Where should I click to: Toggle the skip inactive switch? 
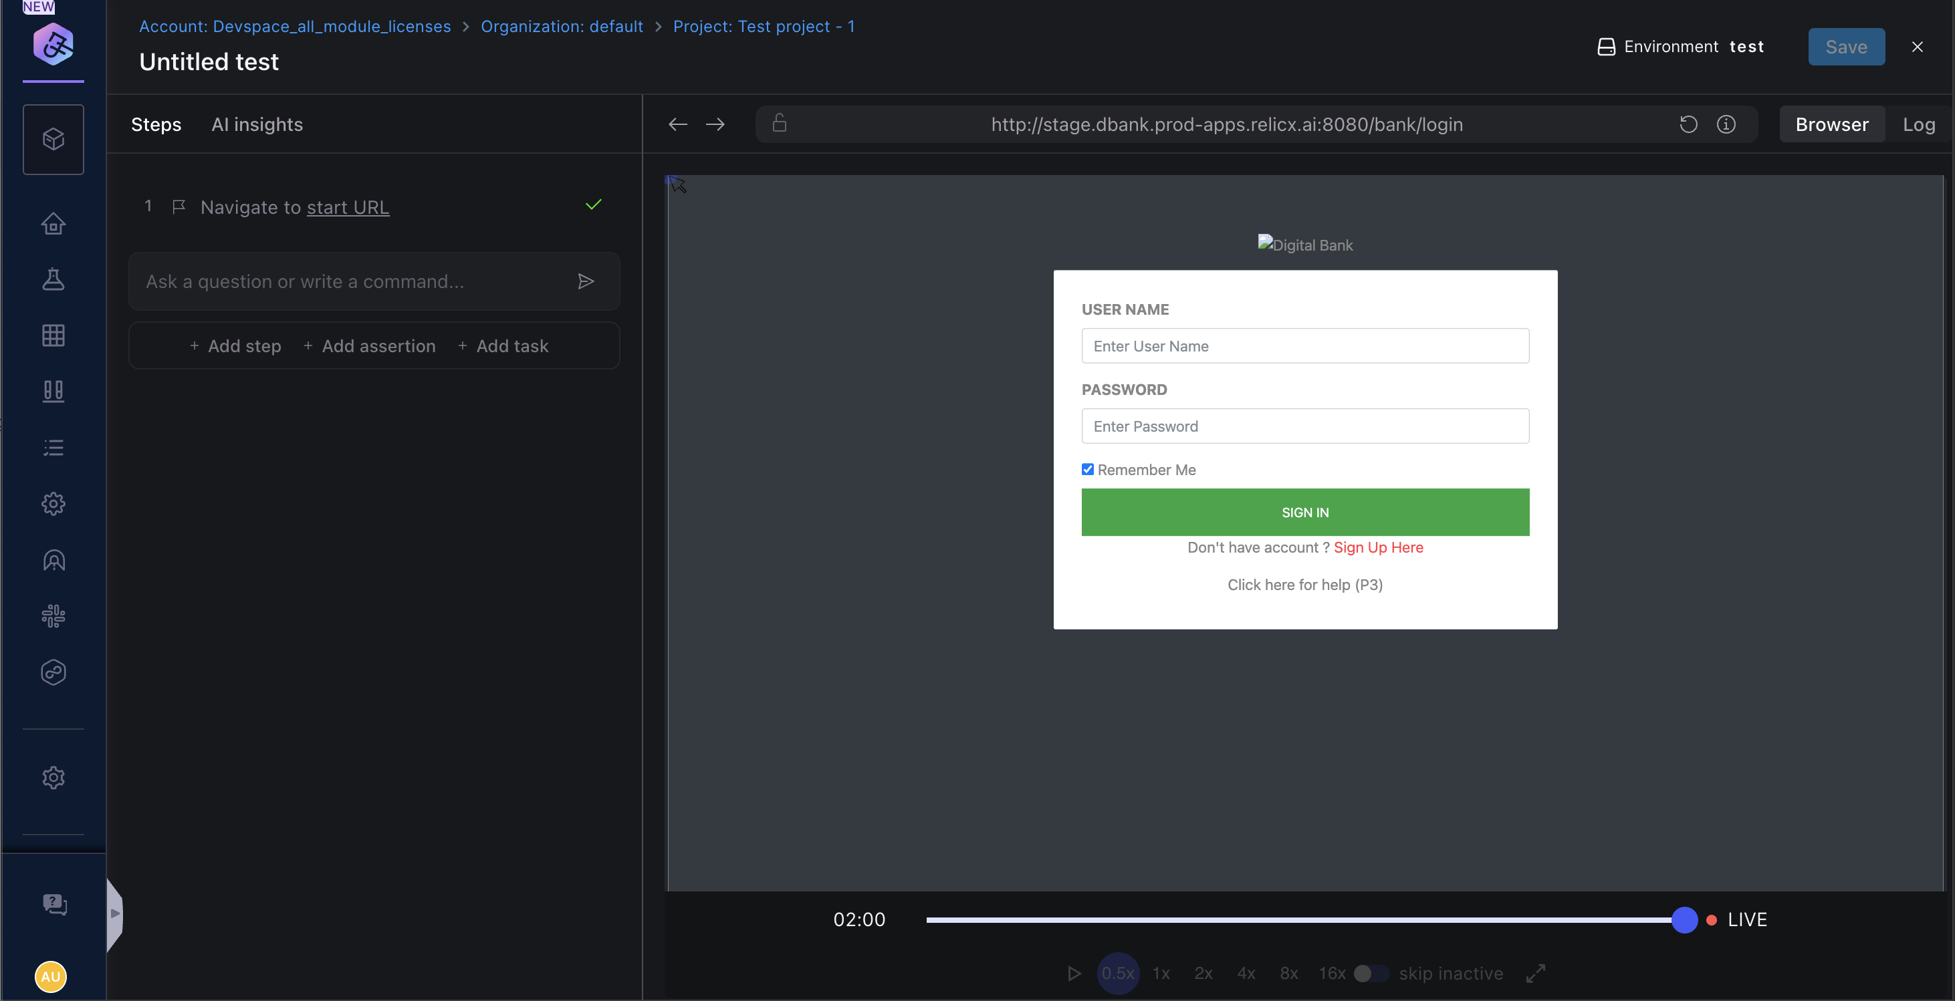click(x=1371, y=974)
